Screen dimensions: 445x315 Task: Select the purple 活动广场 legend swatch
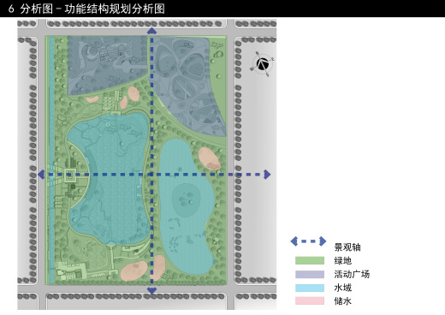point(310,274)
